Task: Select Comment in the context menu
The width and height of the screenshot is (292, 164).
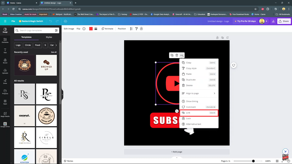Action: pyautogui.click(x=199, y=107)
